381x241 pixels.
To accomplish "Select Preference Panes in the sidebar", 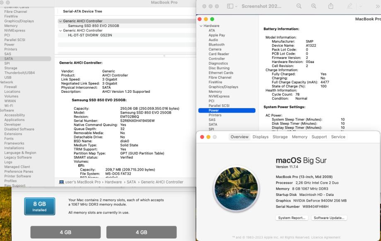I will tap(19, 171).
